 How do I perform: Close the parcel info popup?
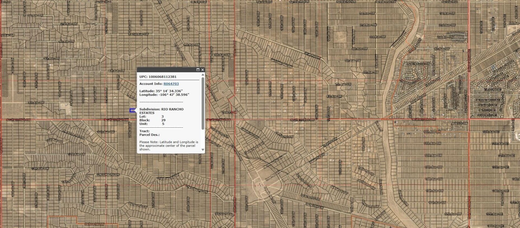(203, 70)
